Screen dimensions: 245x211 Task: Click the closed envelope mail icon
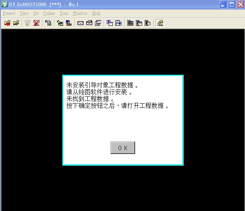(x=81, y=23)
